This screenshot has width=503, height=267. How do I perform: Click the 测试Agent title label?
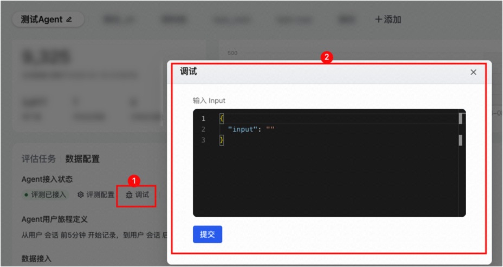pyautogui.click(x=42, y=19)
